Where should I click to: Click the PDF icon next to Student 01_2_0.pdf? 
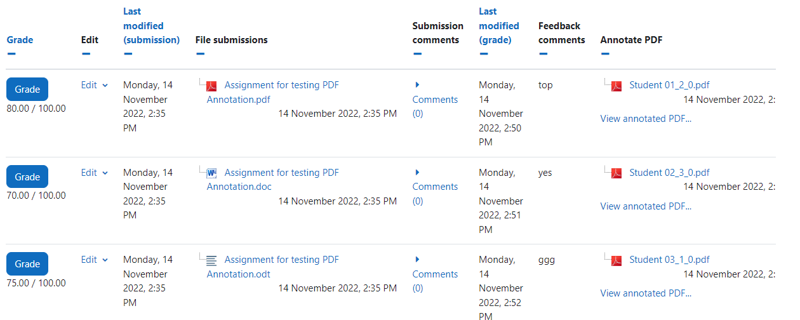pos(616,86)
